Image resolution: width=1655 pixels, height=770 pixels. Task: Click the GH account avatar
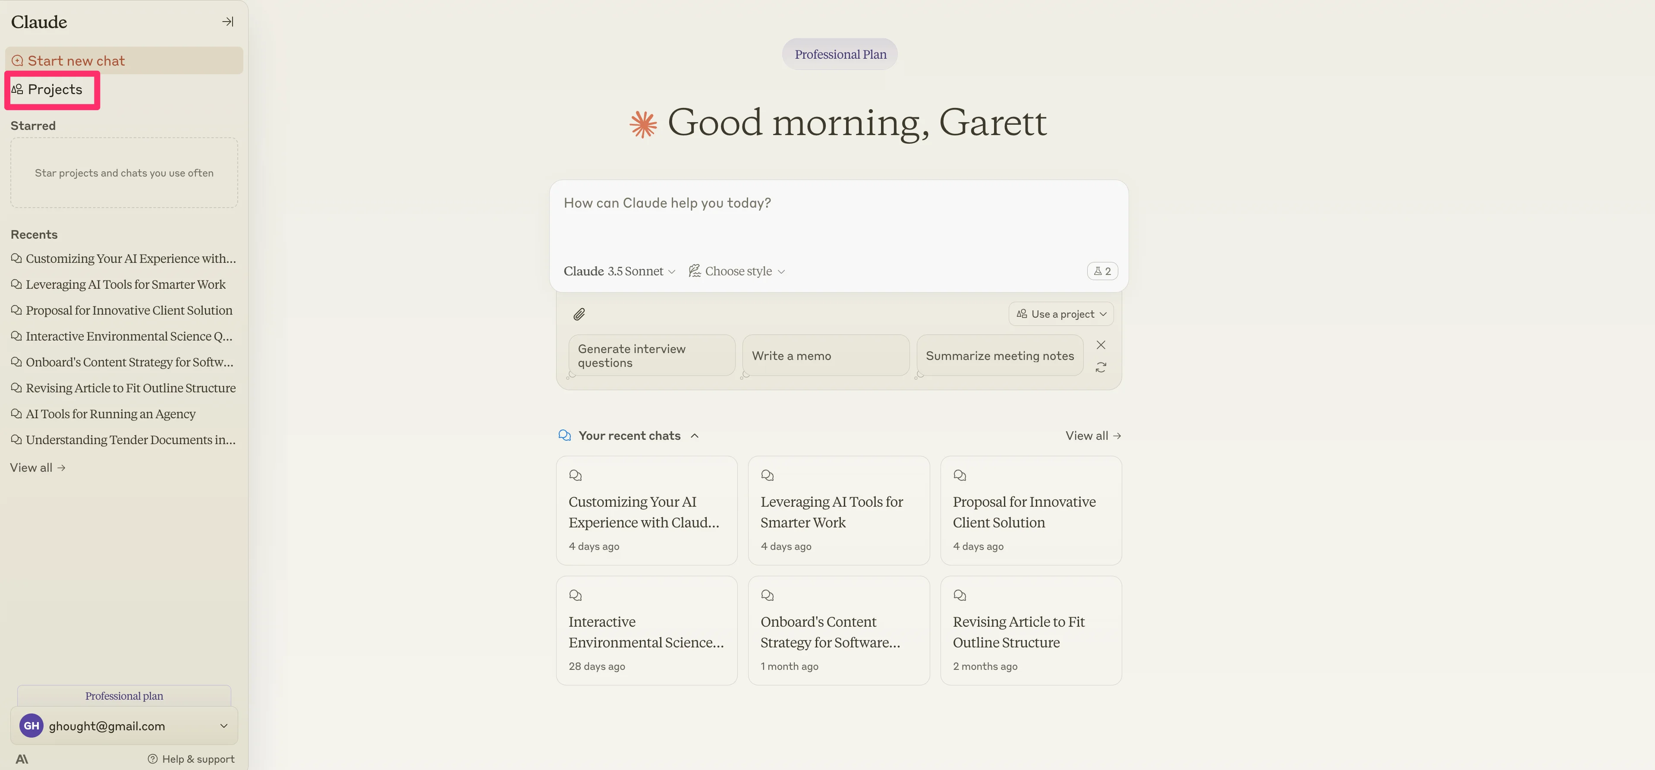click(31, 726)
